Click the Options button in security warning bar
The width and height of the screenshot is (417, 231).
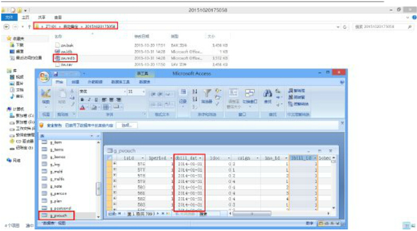pyautogui.click(x=127, y=125)
